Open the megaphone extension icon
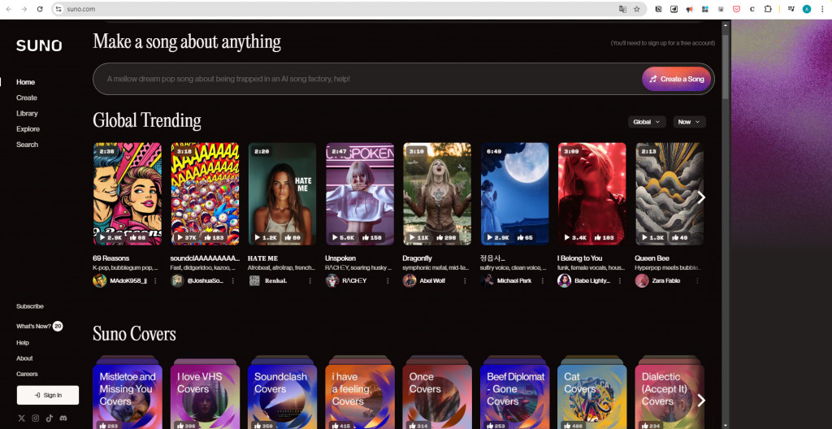The width and height of the screenshot is (832, 429). [x=689, y=9]
